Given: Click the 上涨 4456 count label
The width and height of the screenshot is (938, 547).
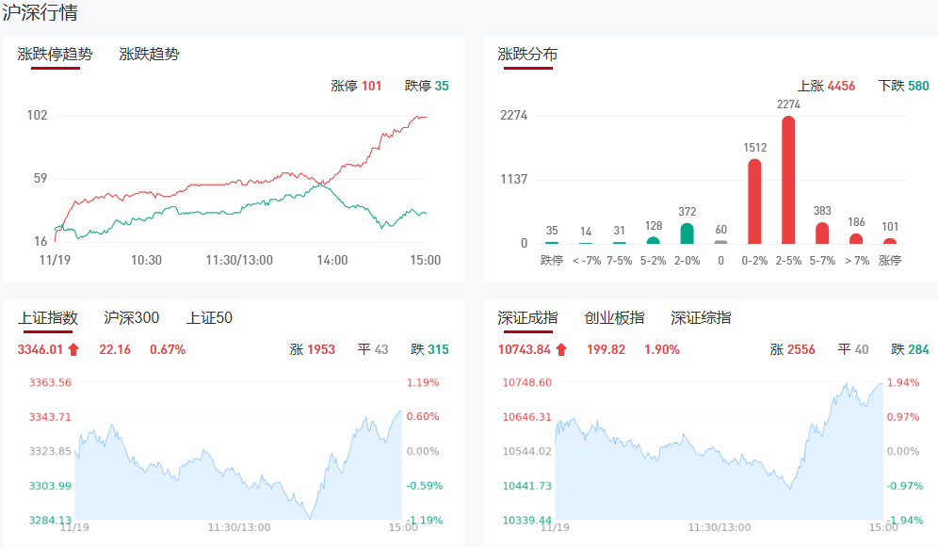Looking at the screenshot, I should point(826,86).
